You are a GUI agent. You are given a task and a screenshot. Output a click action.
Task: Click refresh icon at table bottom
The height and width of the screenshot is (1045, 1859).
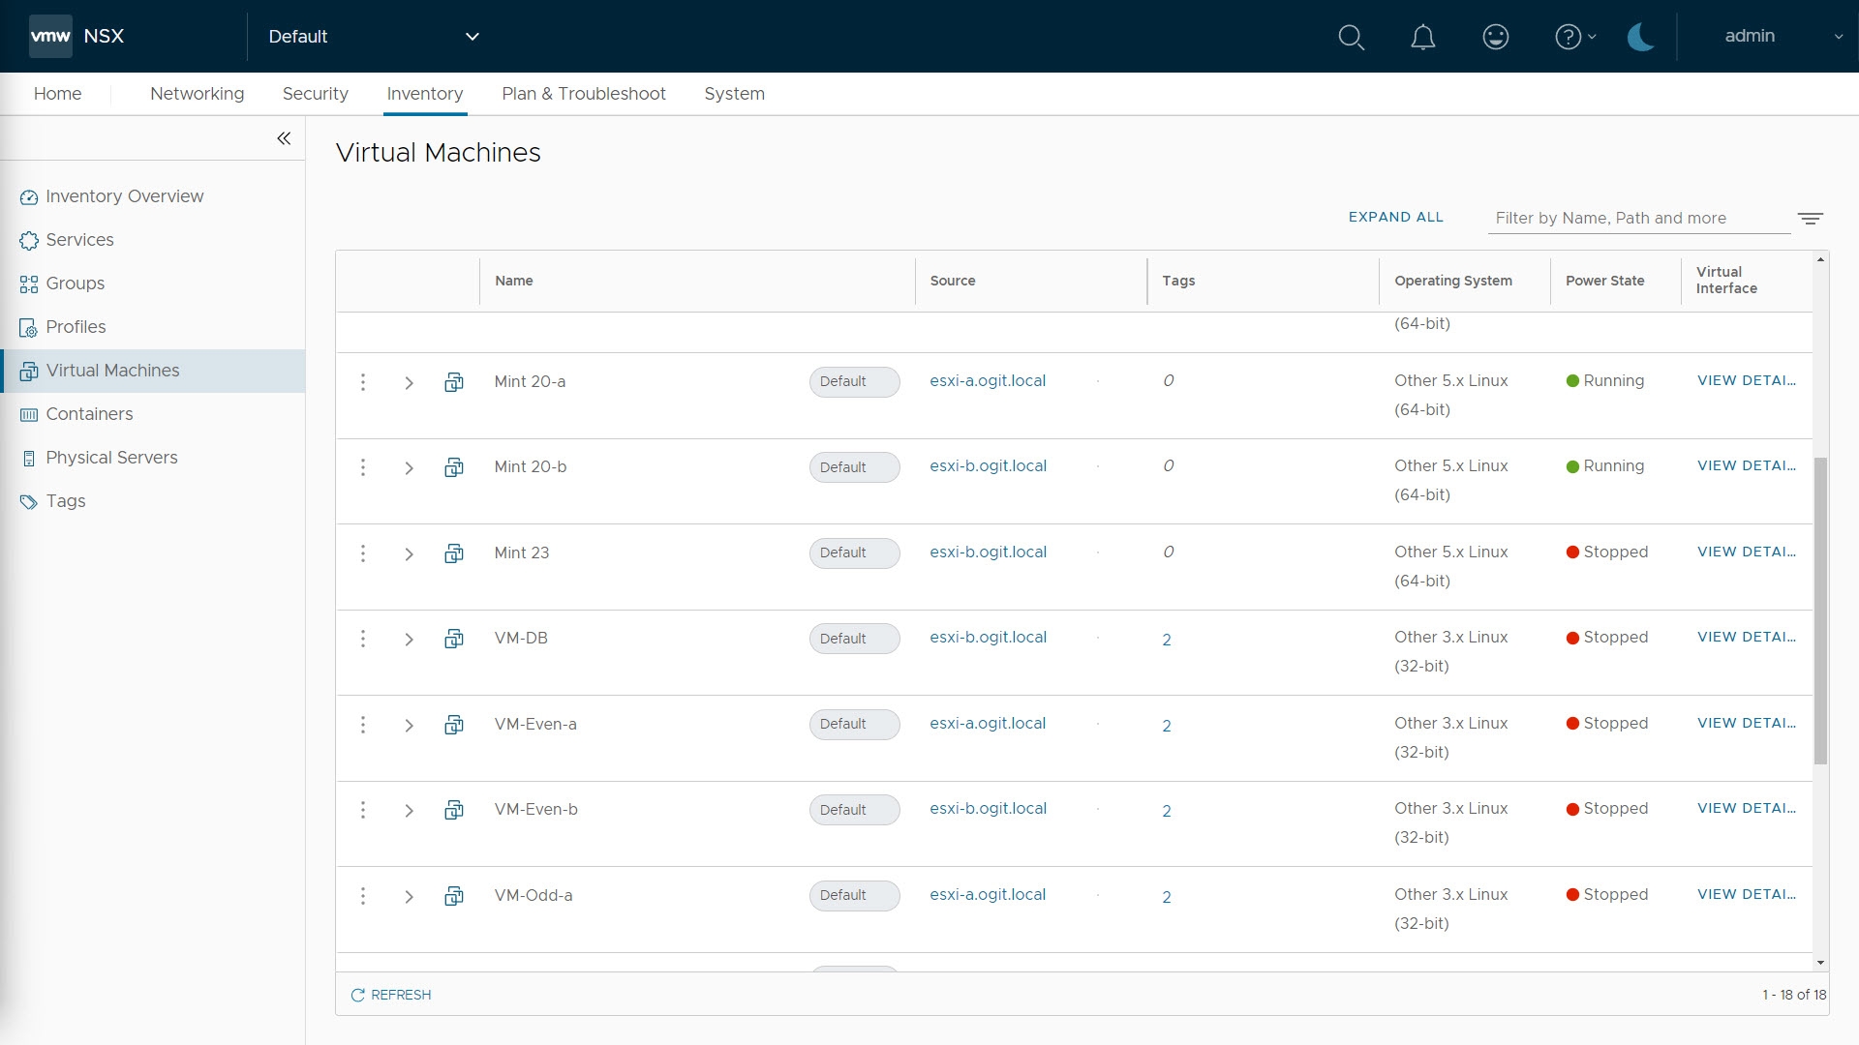click(358, 995)
